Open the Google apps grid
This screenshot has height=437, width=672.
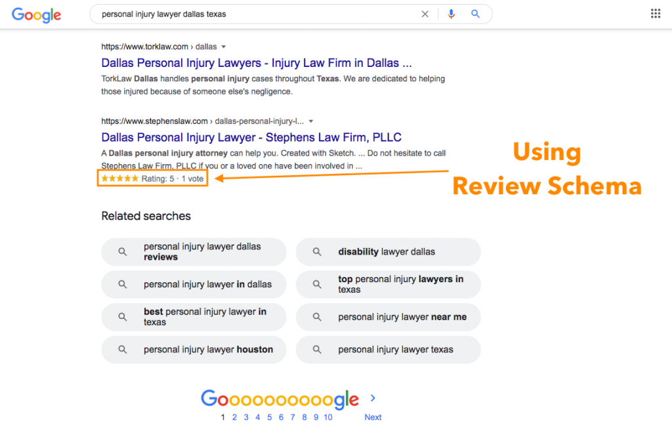click(656, 13)
